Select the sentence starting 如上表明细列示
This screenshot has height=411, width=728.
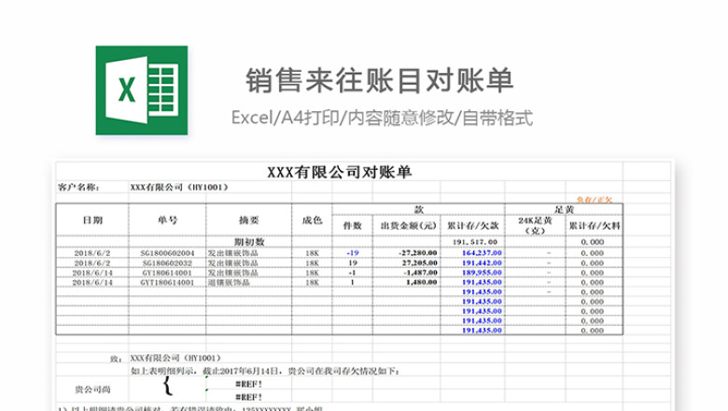[x=265, y=371]
